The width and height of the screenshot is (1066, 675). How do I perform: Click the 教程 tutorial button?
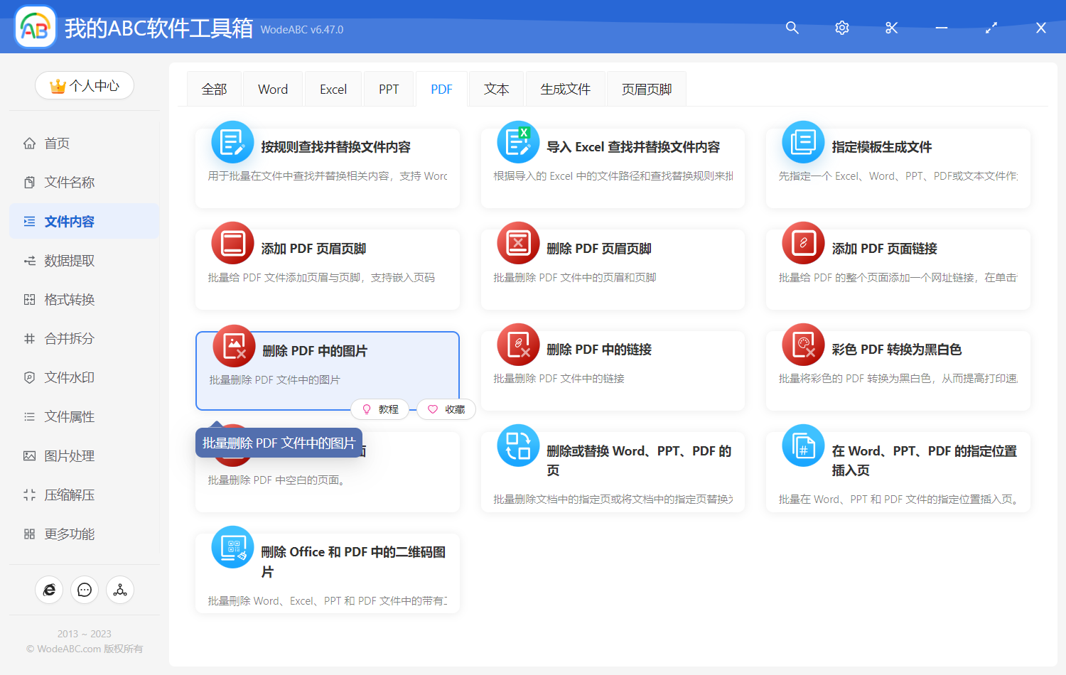click(380, 409)
